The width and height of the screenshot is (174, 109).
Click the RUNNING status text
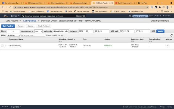click(x=108, y=46)
